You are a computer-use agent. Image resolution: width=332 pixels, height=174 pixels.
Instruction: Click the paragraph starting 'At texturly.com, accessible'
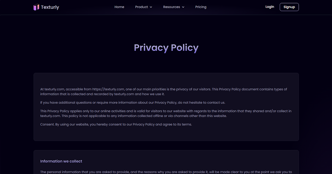(x=164, y=92)
